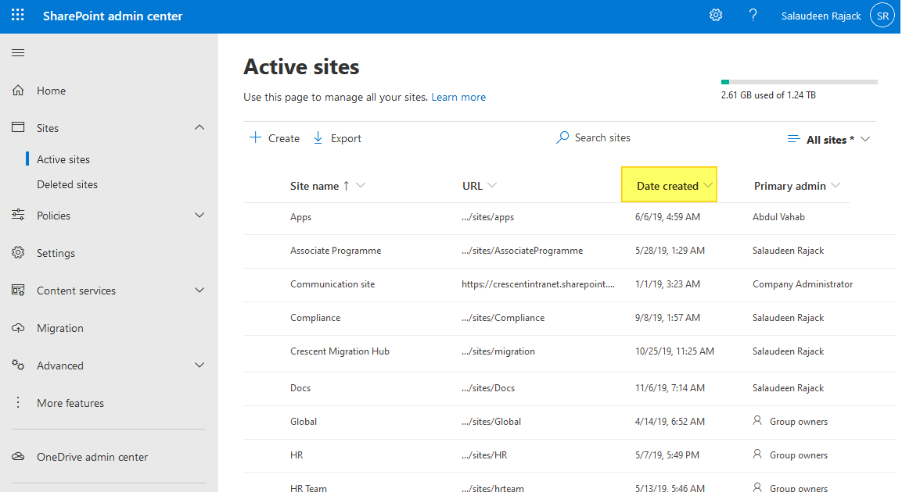Click the Create button
902x492 pixels.
coord(274,137)
